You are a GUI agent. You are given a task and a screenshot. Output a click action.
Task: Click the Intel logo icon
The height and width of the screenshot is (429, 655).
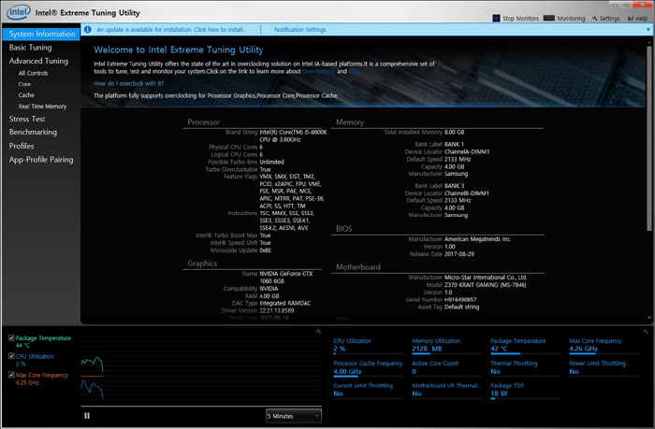[19, 12]
